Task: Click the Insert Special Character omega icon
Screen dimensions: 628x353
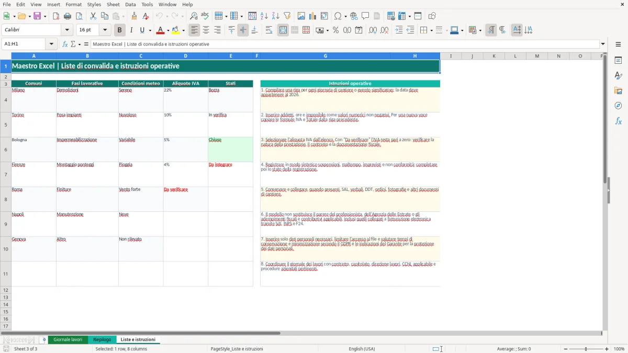Action: 338,16
